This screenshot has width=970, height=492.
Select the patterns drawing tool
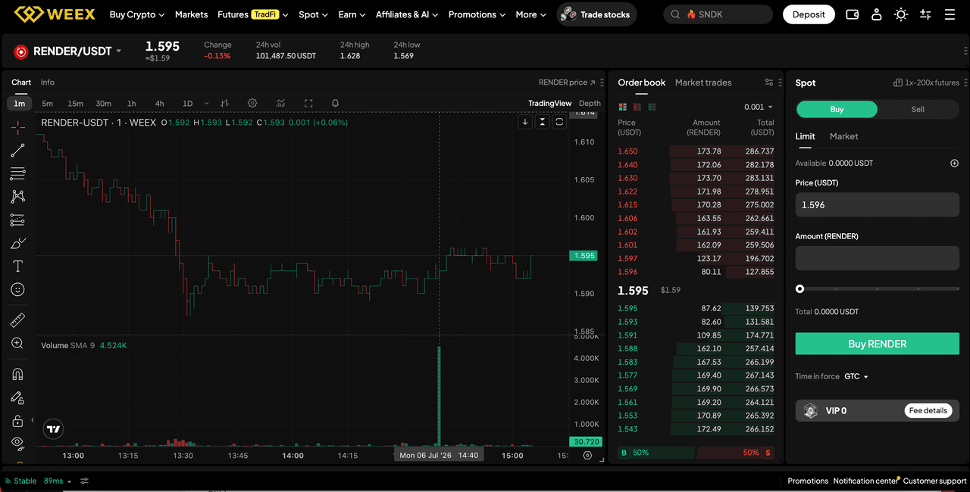point(17,196)
